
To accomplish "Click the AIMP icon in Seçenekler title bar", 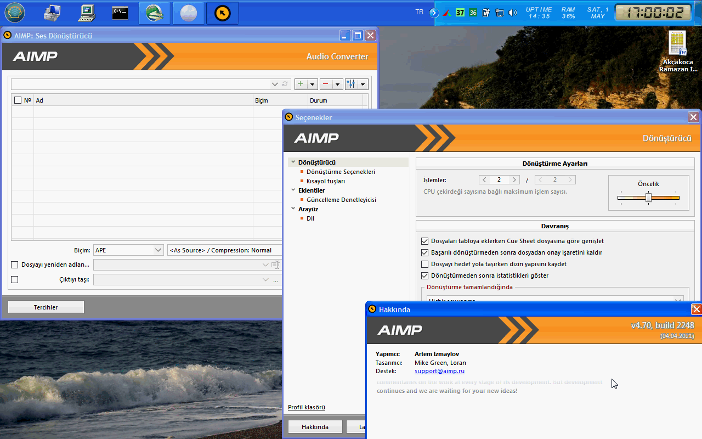I will tap(289, 117).
